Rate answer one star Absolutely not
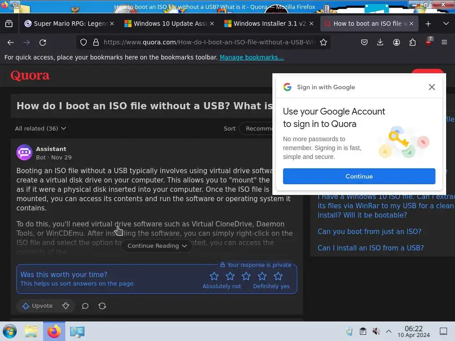The width and height of the screenshot is (455, 341). tap(214, 276)
